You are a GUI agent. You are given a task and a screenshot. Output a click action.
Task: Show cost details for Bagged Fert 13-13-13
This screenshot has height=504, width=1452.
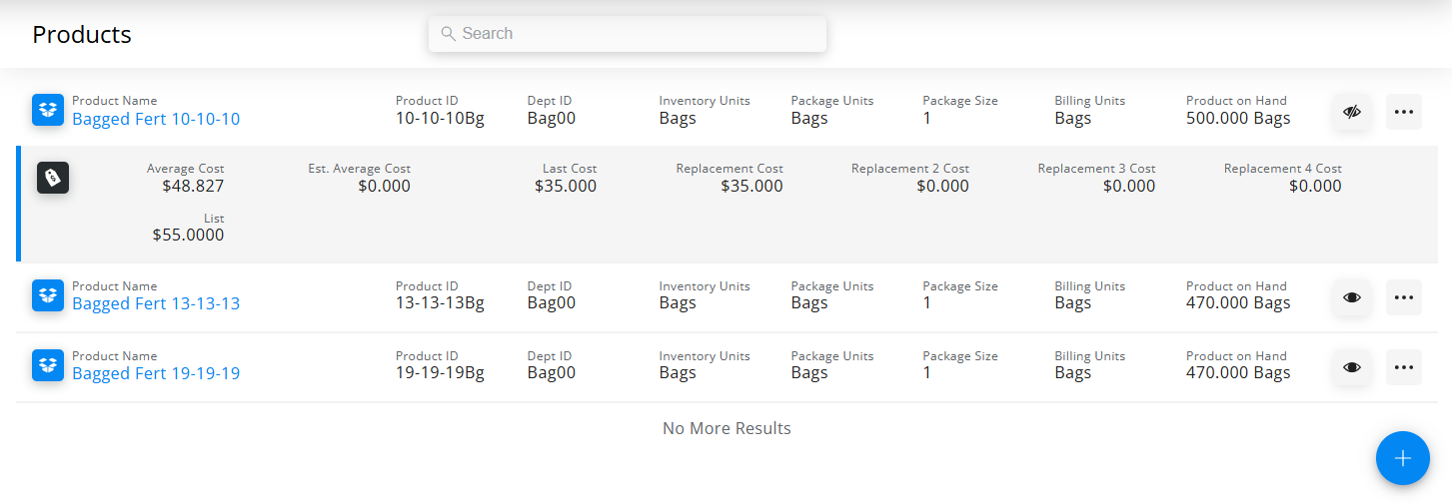1352,297
